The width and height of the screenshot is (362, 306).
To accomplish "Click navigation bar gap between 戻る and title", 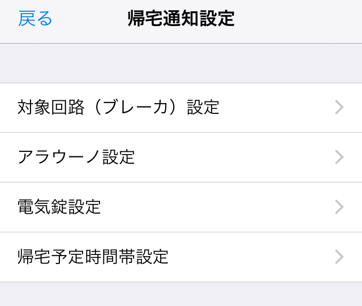I will (90, 20).
